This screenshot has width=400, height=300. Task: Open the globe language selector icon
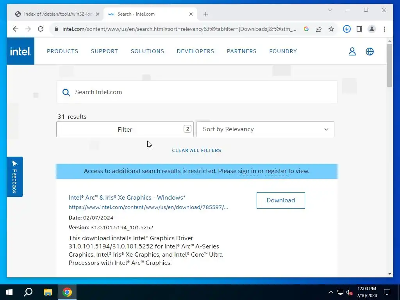[370, 52]
